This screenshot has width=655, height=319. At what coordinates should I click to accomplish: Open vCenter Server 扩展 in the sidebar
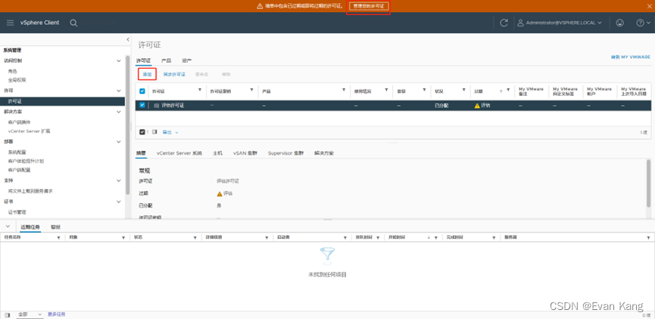30,131
